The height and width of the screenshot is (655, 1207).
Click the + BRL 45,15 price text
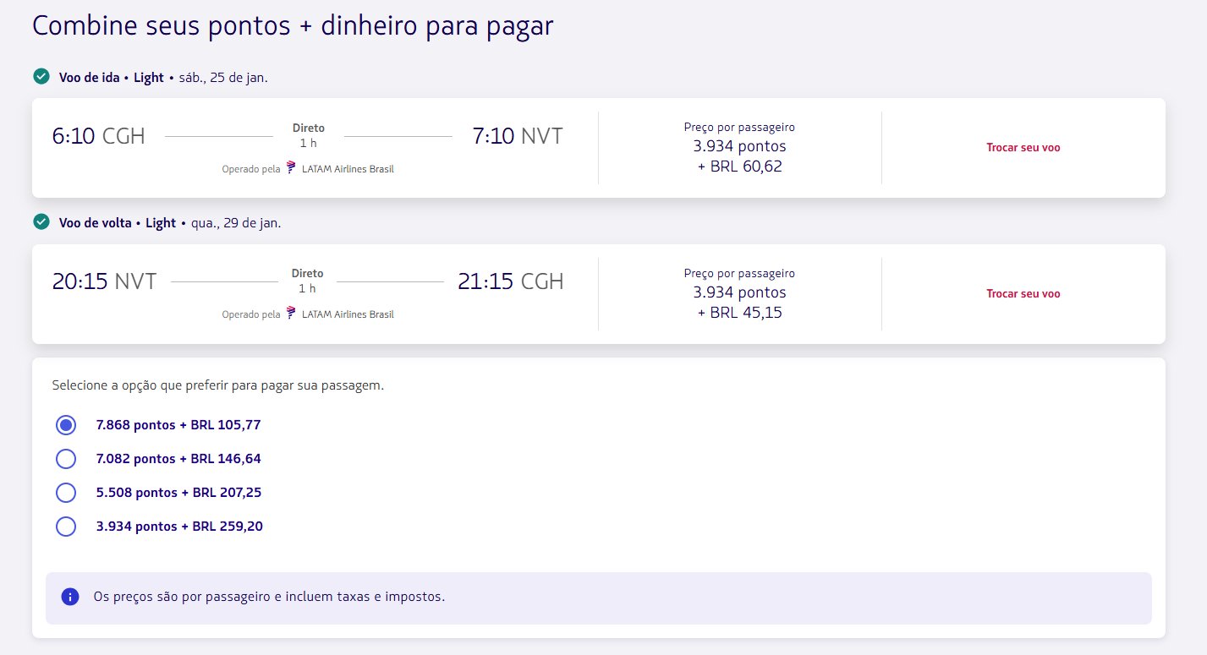(x=739, y=313)
